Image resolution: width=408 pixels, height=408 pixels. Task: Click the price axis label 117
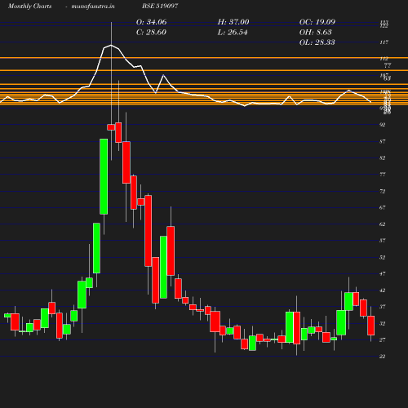[x=384, y=42]
